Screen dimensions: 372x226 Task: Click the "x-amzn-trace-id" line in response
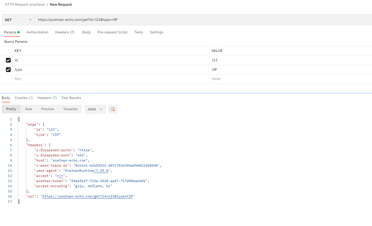pyautogui.click(x=98, y=166)
